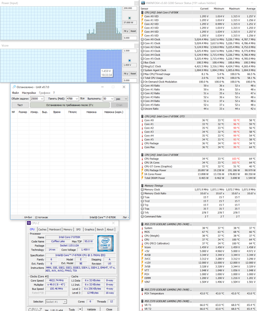
Task: Click the Core #0 VID lightning icon
Action: click(x=142, y=16)
